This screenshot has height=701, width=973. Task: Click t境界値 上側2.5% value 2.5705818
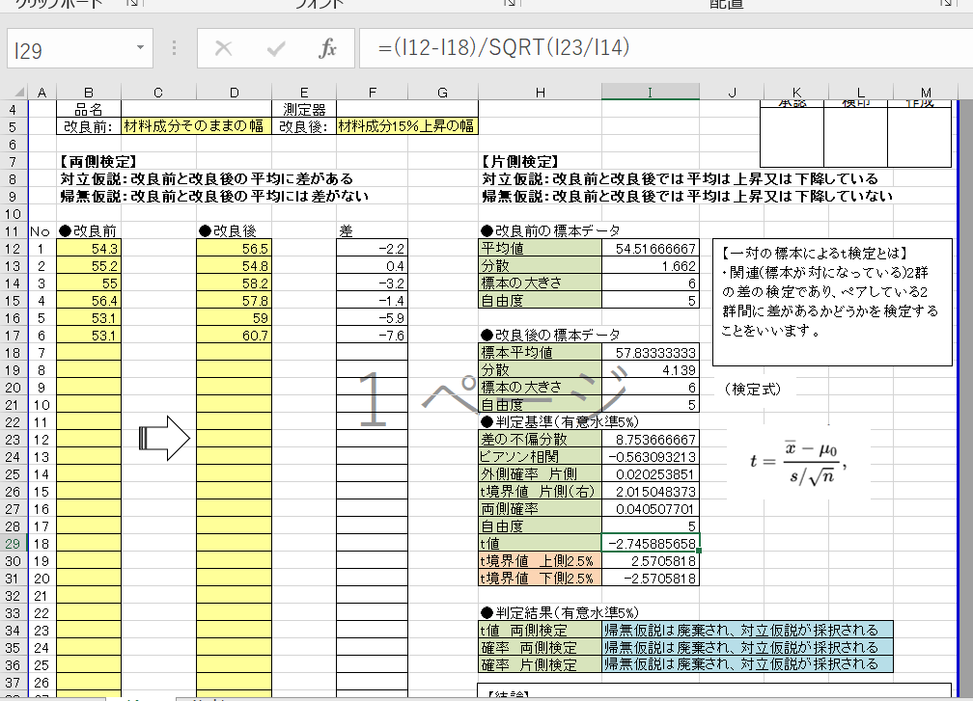(651, 561)
